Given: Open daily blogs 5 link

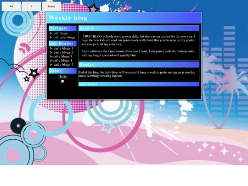Looking at the screenshot, I should click(63, 65).
